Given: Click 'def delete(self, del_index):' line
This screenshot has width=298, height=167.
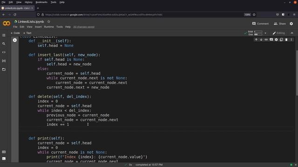Looking at the screenshot, I should [x=60, y=96].
